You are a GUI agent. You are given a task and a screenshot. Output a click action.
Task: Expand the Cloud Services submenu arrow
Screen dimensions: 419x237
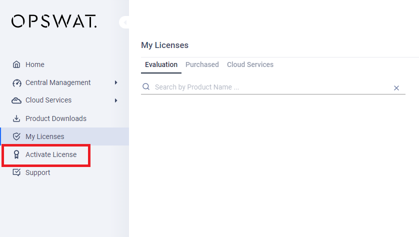click(x=116, y=100)
